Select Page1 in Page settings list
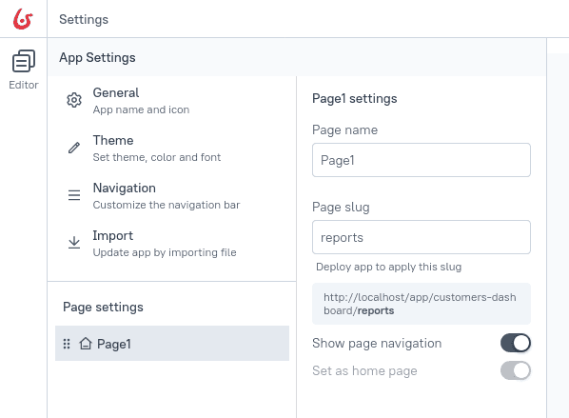The height and width of the screenshot is (418, 569). [172, 343]
